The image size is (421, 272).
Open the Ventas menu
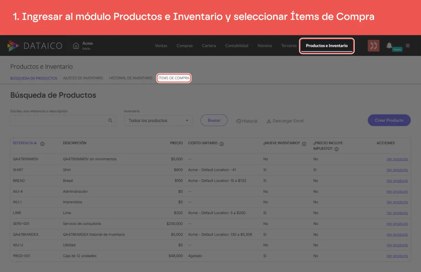[x=161, y=46]
